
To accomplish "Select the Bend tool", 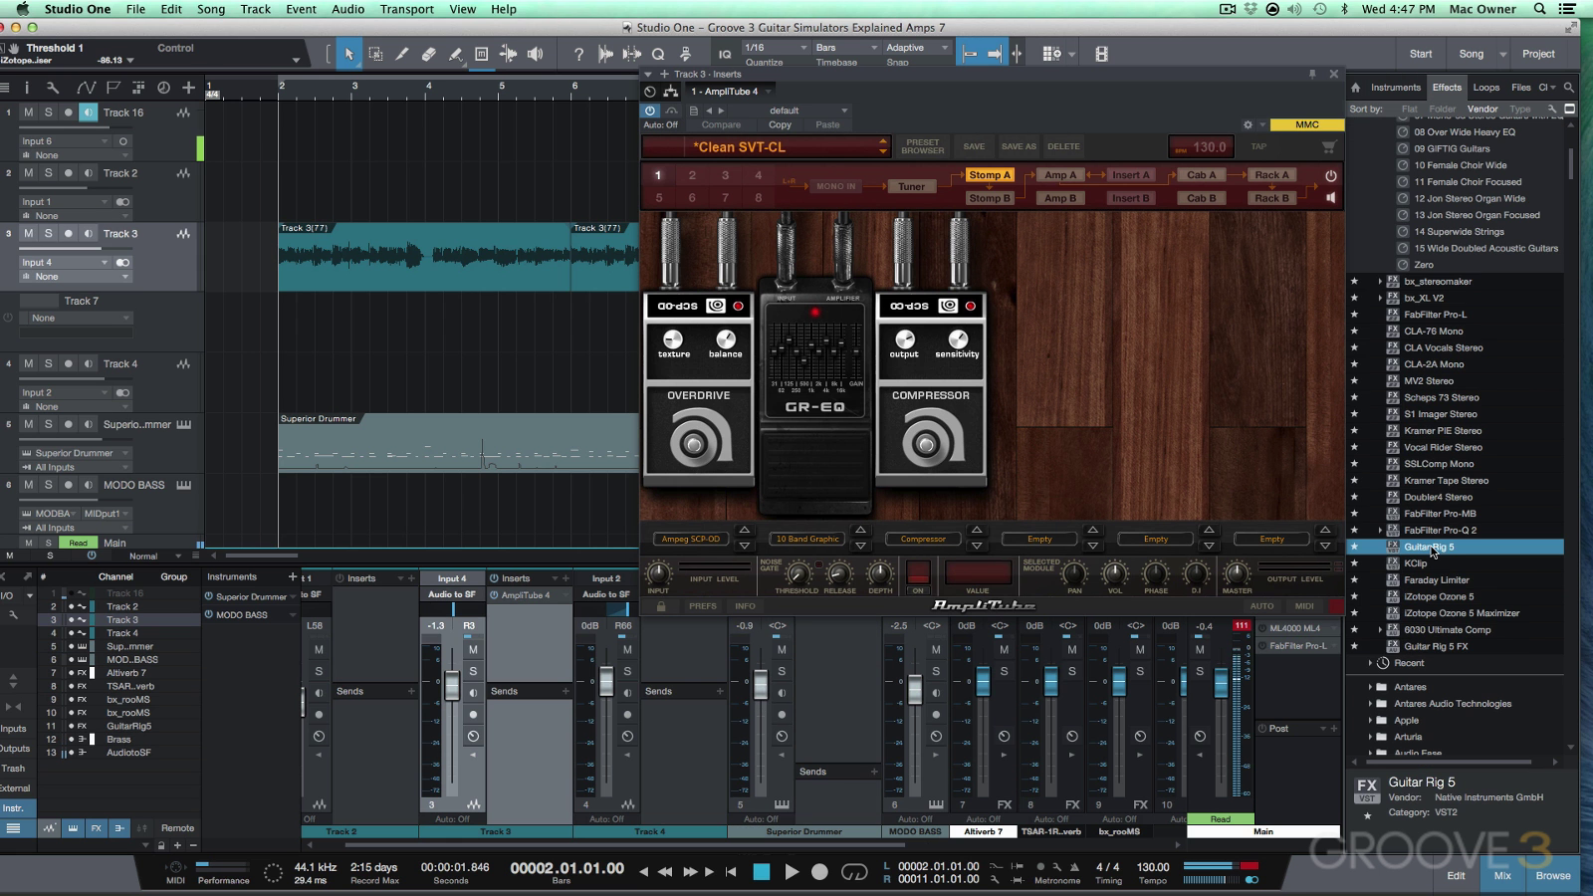I will tap(508, 54).
